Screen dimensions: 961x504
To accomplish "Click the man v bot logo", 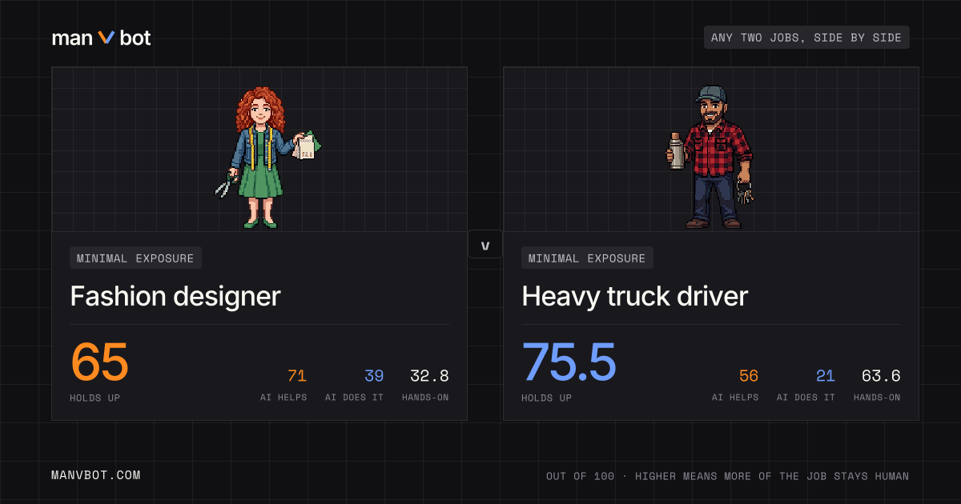I will pos(101,38).
